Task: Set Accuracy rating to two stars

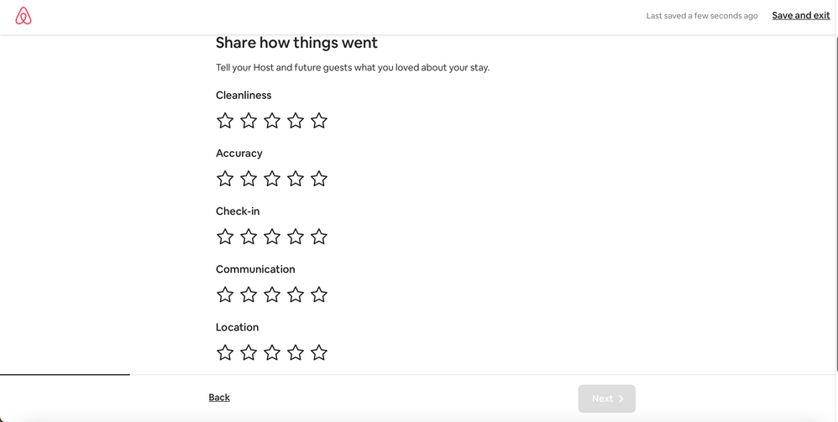Action: pyautogui.click(x=249, y=179)
